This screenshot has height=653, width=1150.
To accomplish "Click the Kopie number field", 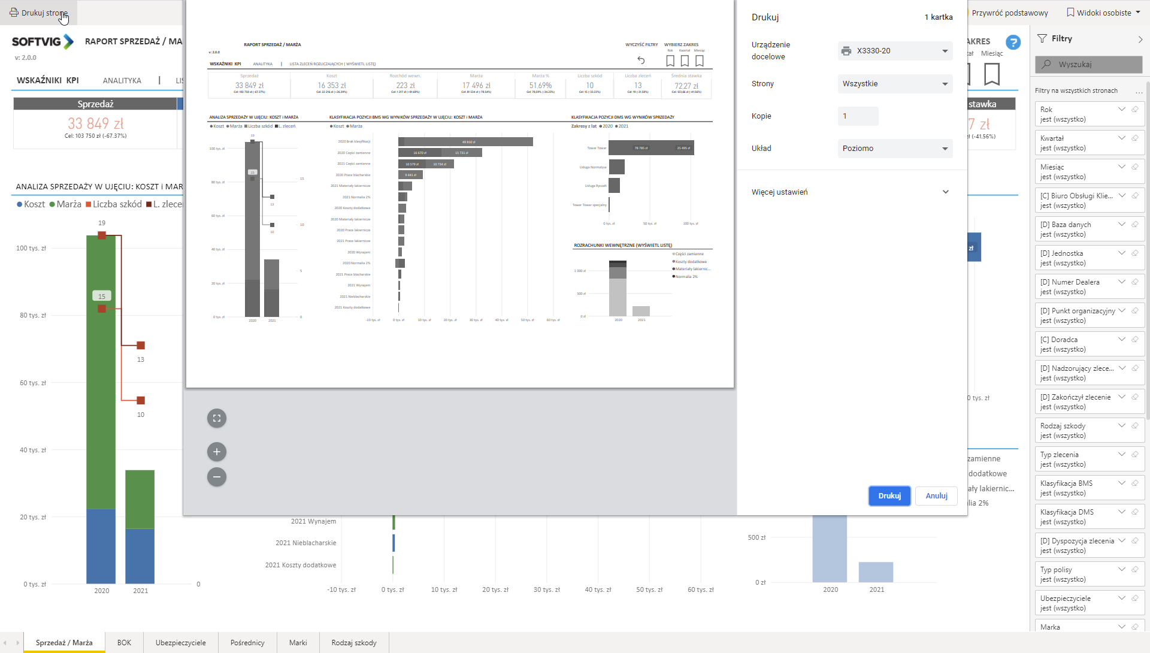I will [858, 116].
